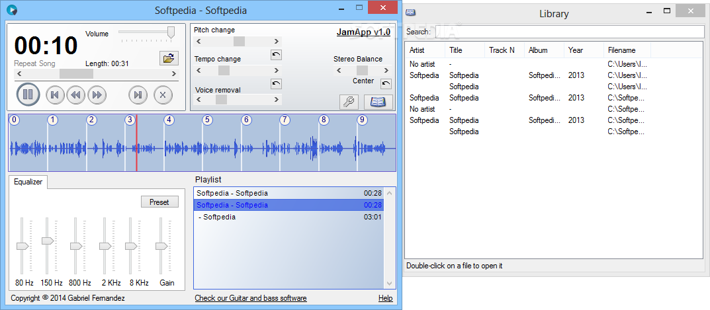Click the round X stop button

click(163, 95)
